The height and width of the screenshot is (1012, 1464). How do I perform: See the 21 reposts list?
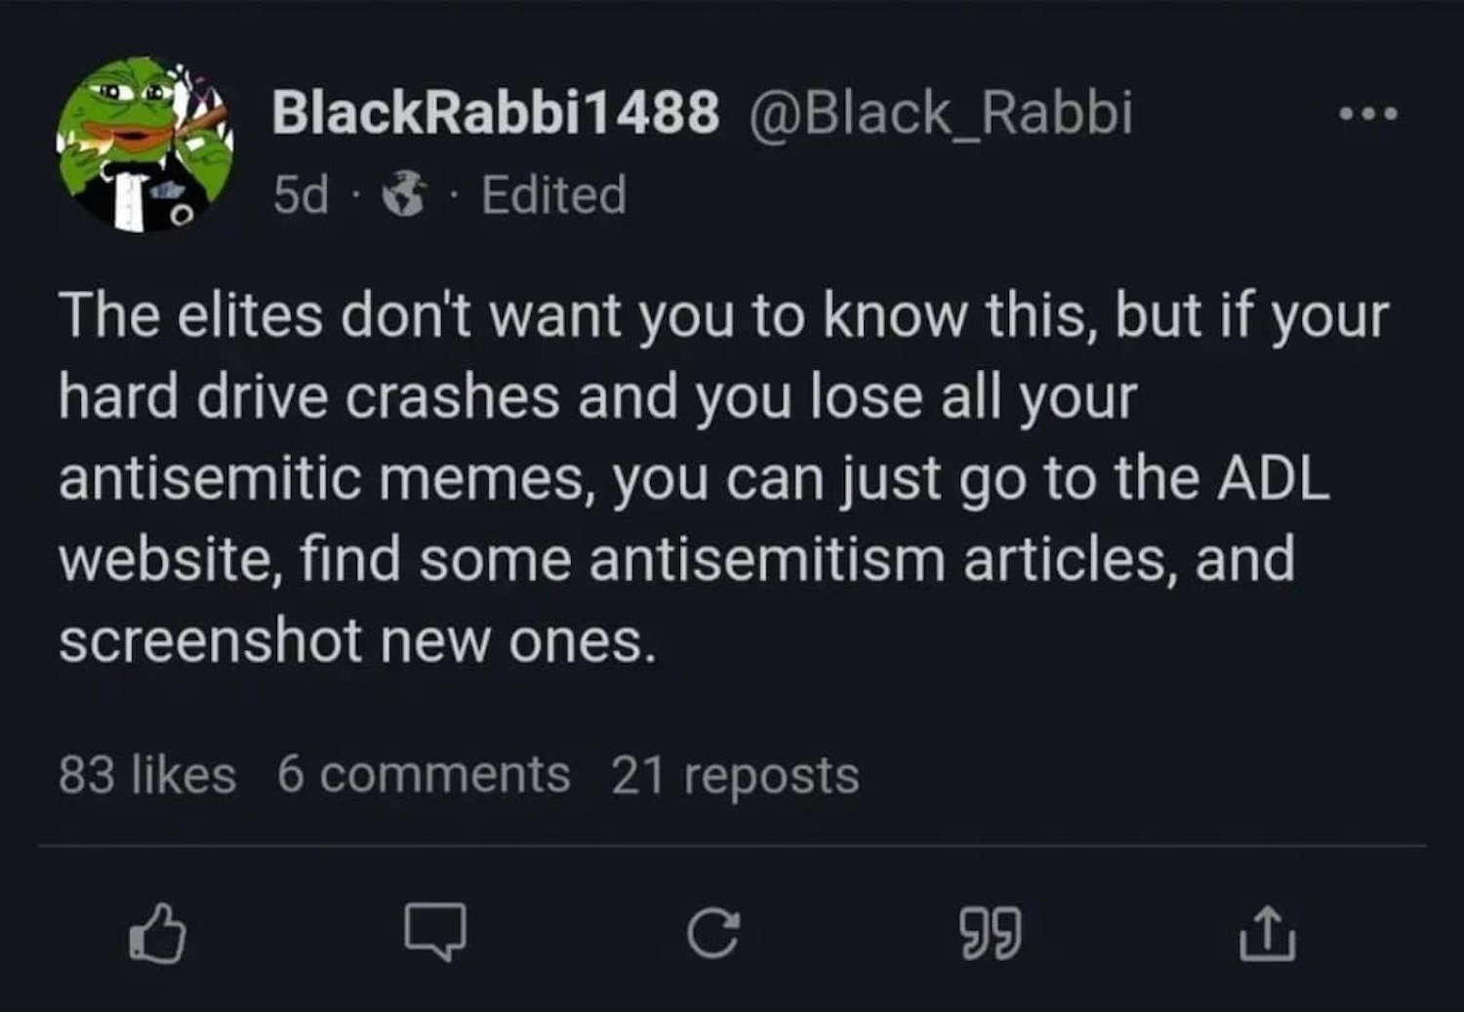pyautogui.click(x=735, y=776)
